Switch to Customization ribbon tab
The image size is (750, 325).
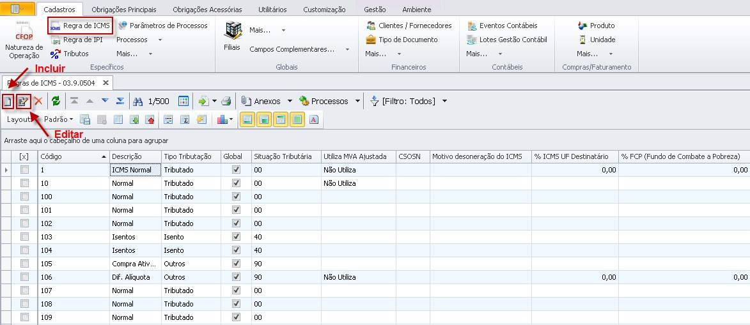[x=324, y=9]
